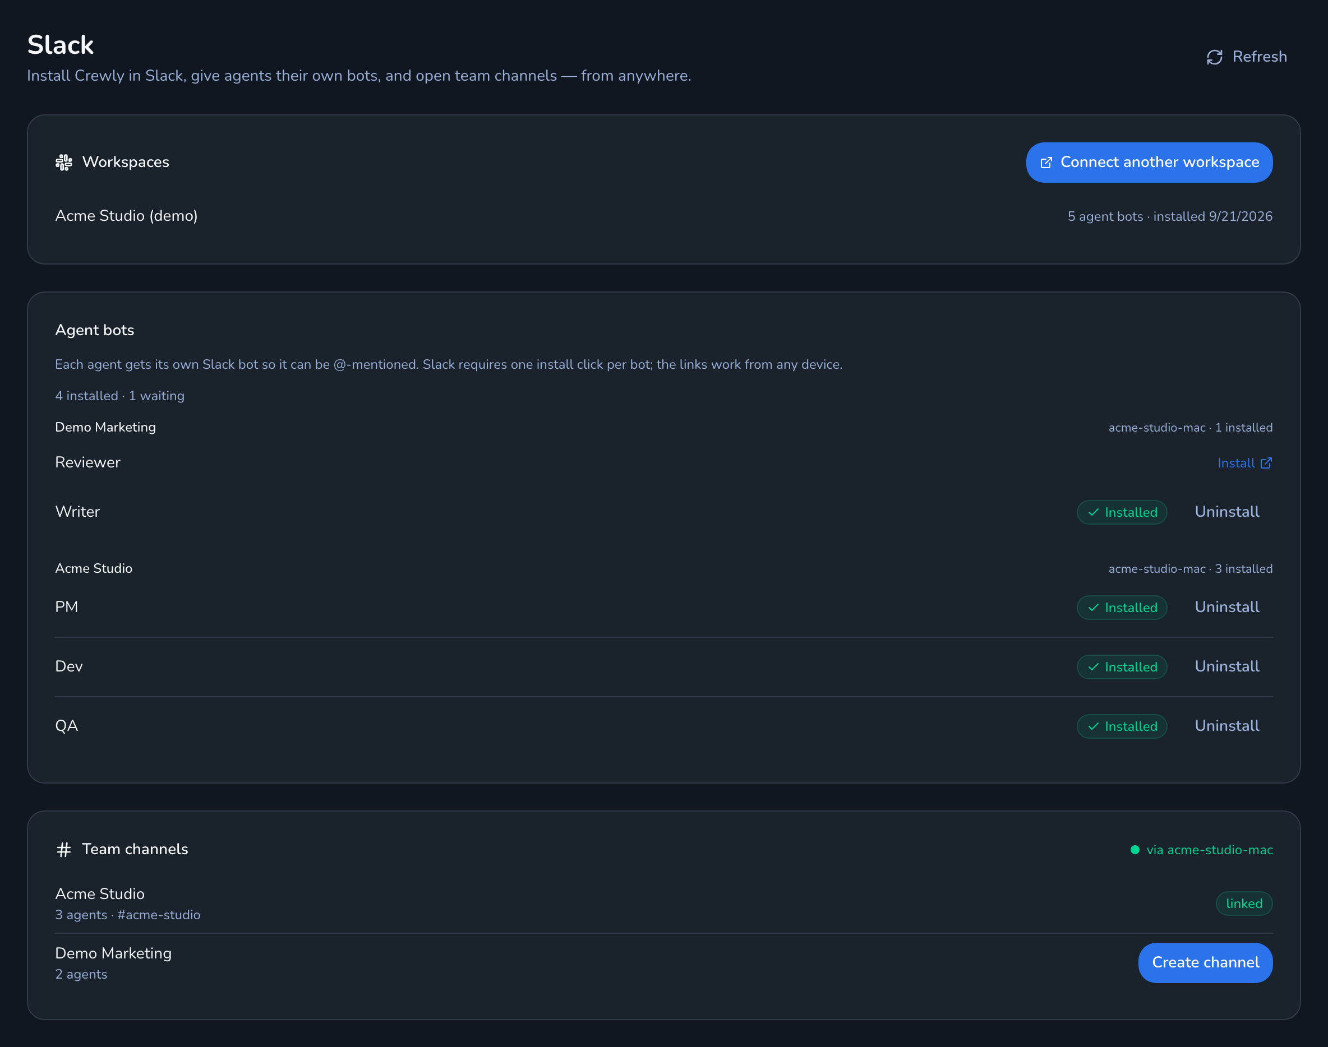Click the checkmark in Writer's Installed badge
The height and width of the screenshot is (1047, 1328).
(1093, 512)
